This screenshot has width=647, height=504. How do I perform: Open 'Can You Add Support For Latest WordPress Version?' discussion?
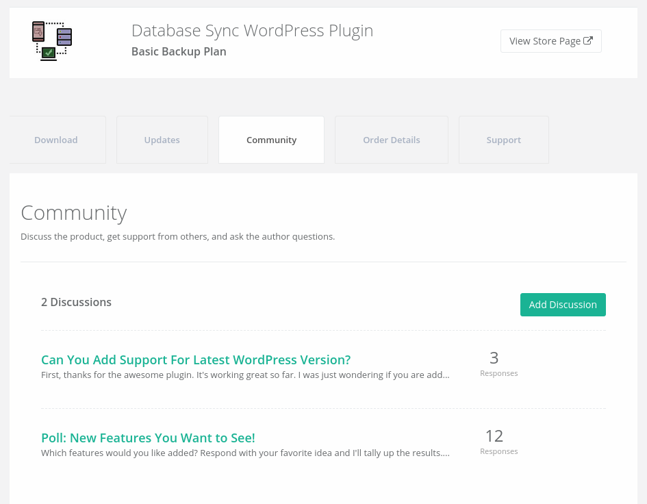point(196,360)
